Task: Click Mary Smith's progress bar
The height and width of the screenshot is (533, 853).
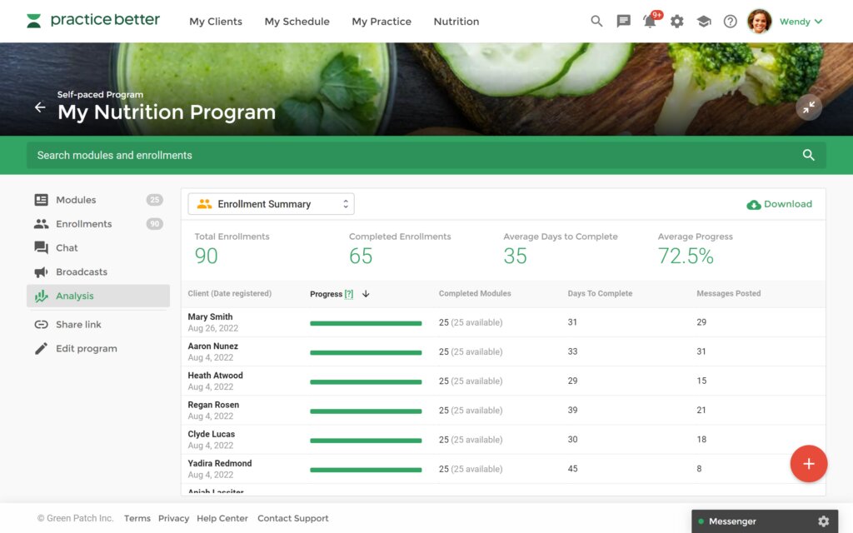Action: 366,323
